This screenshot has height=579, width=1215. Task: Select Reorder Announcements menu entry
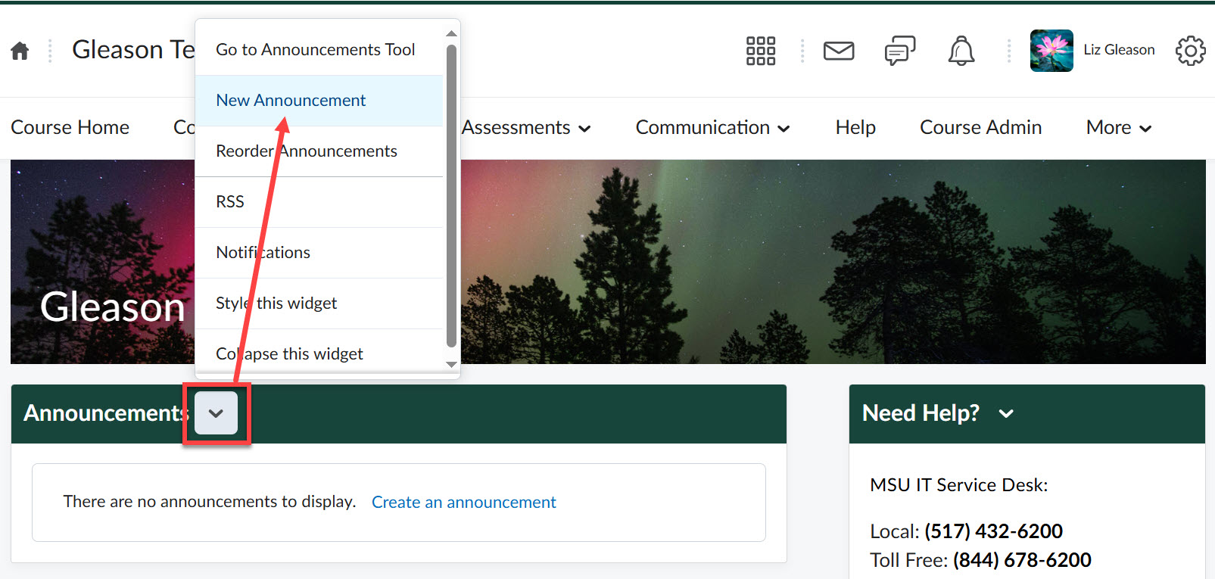(x=306, y=151)
